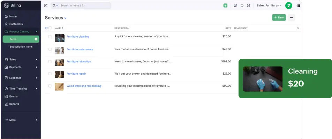Screen dimensions: 332x139
Task: Click the column customize icon
Action: (x=46, y=28)
